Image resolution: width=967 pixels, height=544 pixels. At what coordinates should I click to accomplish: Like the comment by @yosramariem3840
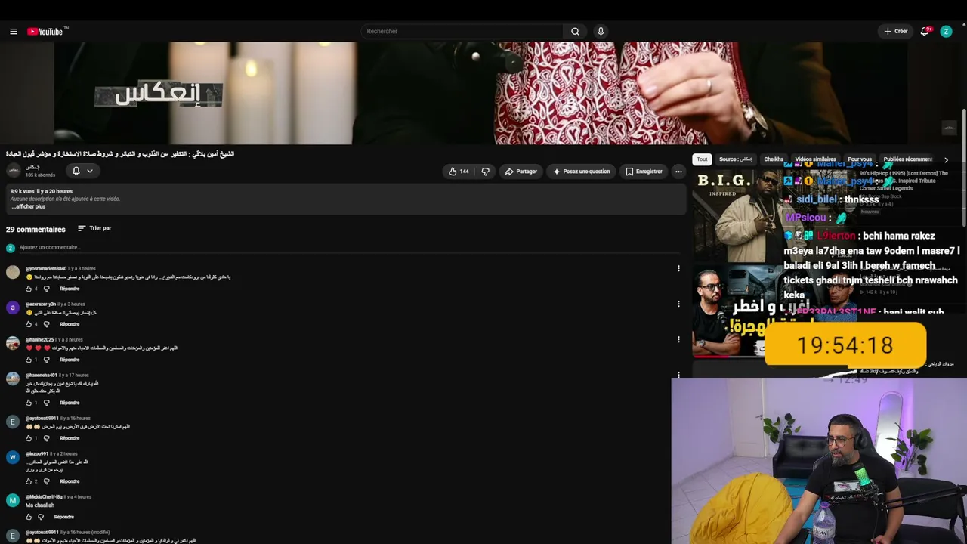(29, 289)
